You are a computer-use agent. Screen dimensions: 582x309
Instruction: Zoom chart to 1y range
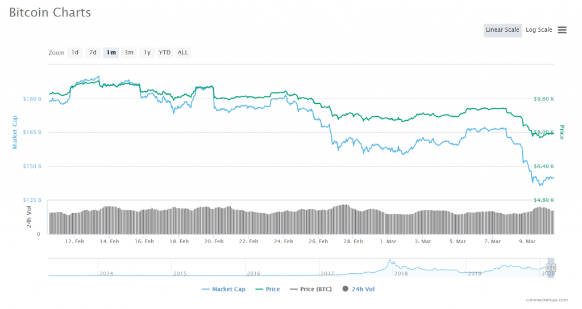[x=147, y=53]
